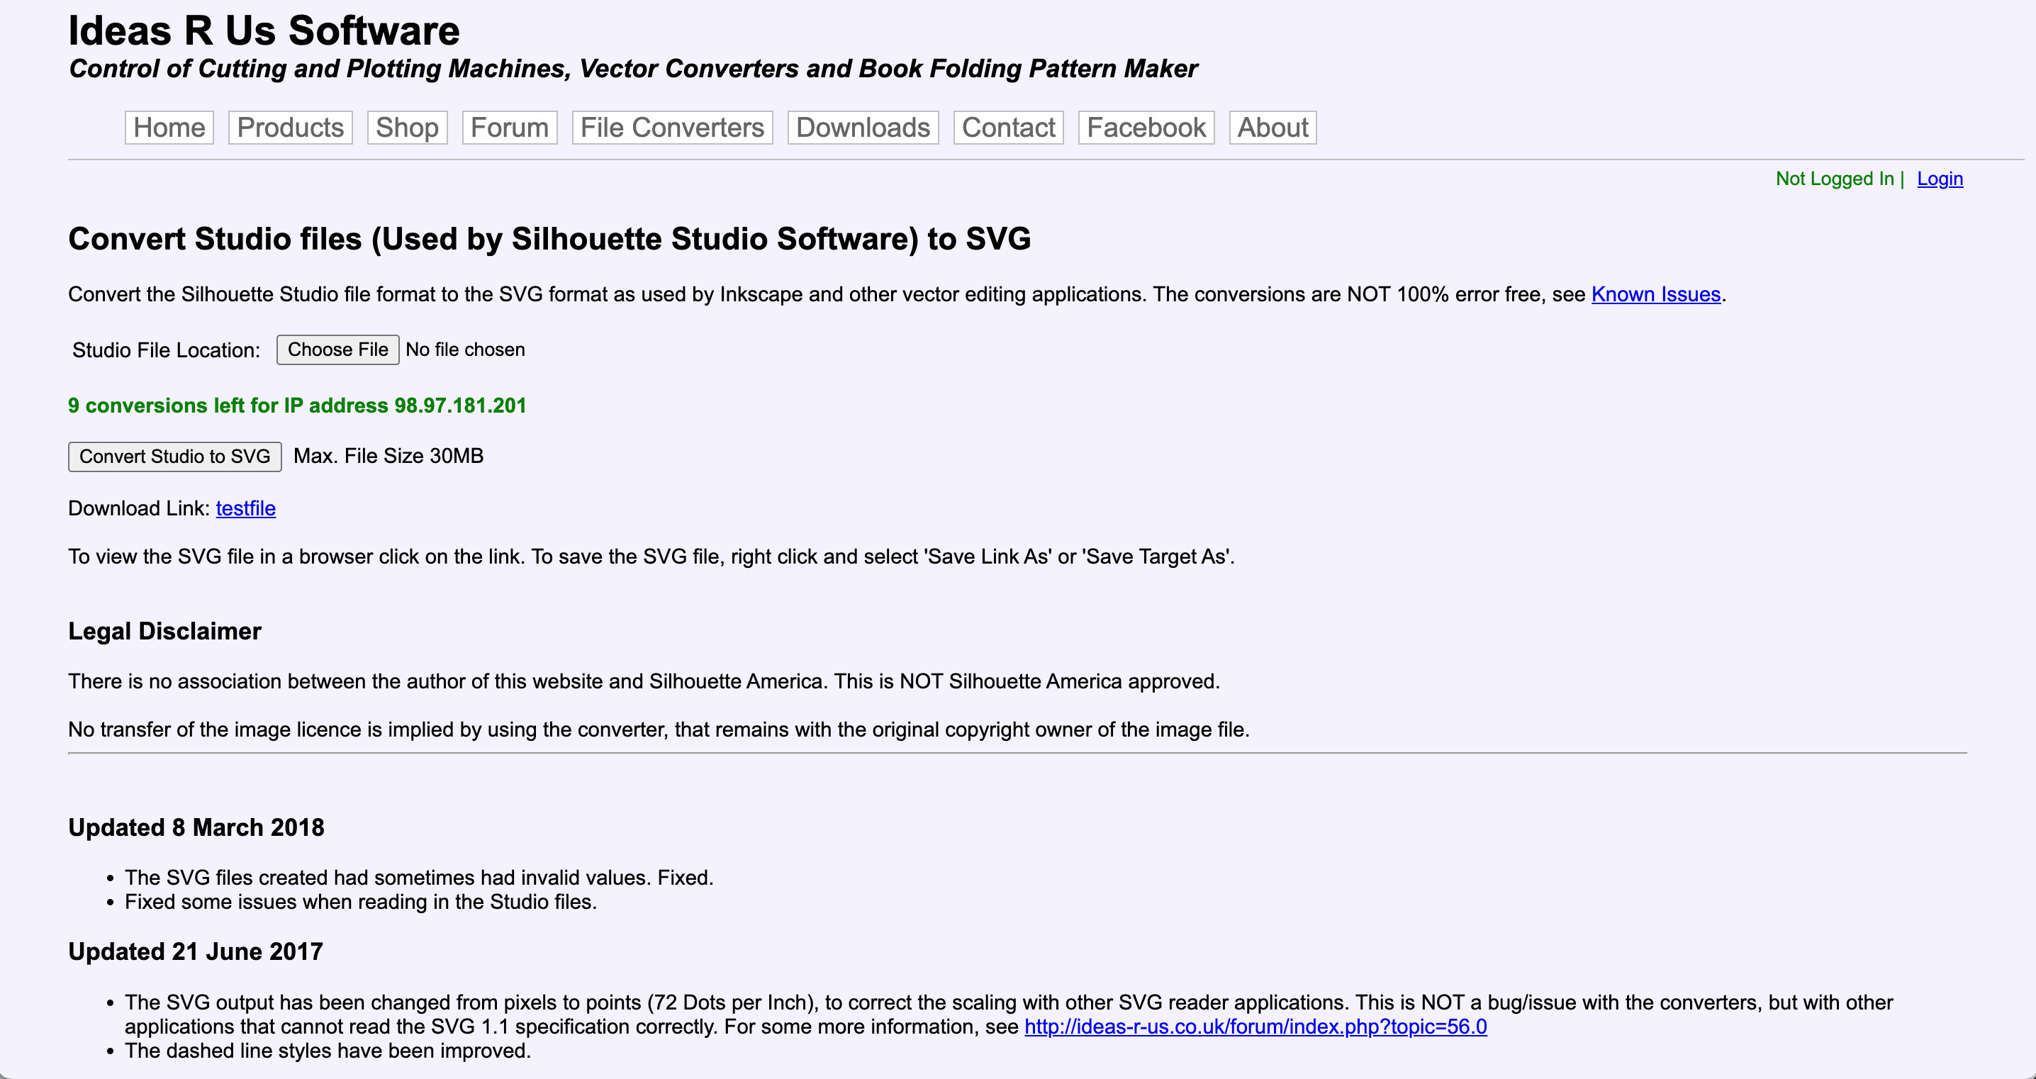Click the Studio File Location input field
Image resolution: width=2036 pixels, height=1079 pixels.
pos(337,349)
